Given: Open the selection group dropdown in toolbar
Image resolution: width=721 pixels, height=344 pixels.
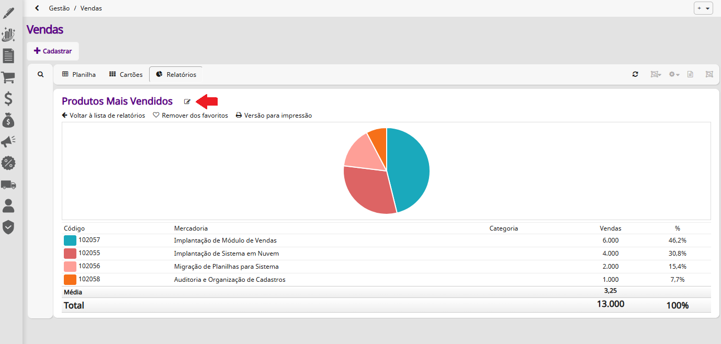Looking at the screenshot, I should click(x=656, y=74).
